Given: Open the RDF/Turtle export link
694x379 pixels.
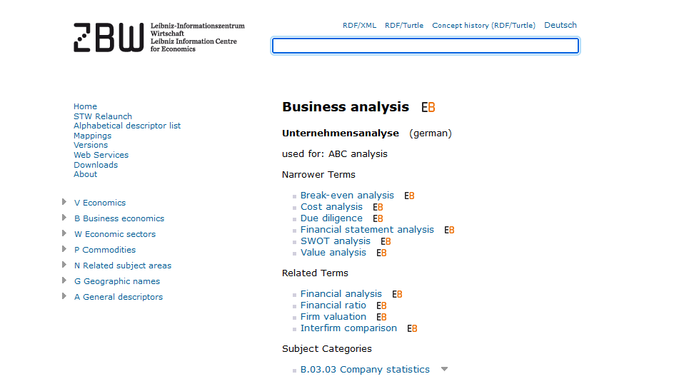Looking at the screenshot, I should point(404,26).
